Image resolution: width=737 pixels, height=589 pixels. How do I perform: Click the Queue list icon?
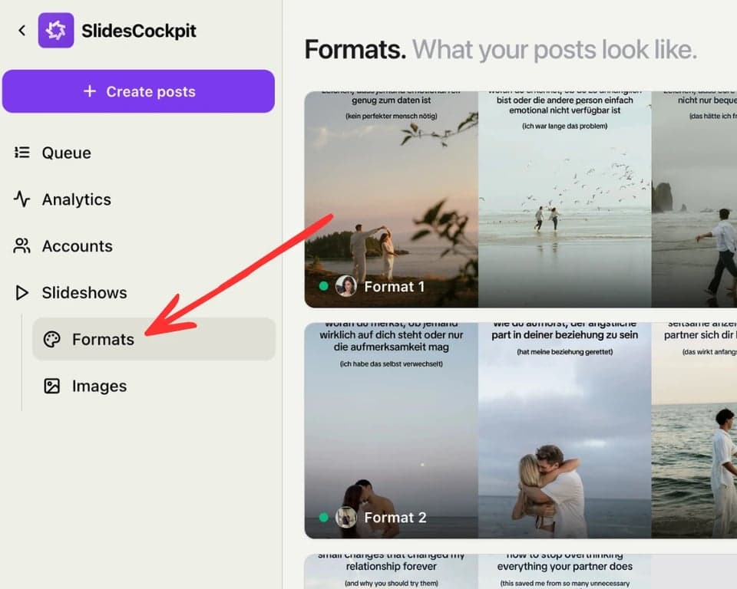click(22, 152)
